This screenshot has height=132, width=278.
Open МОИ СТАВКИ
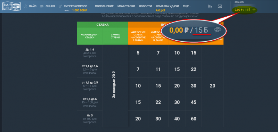pos(126,6)
